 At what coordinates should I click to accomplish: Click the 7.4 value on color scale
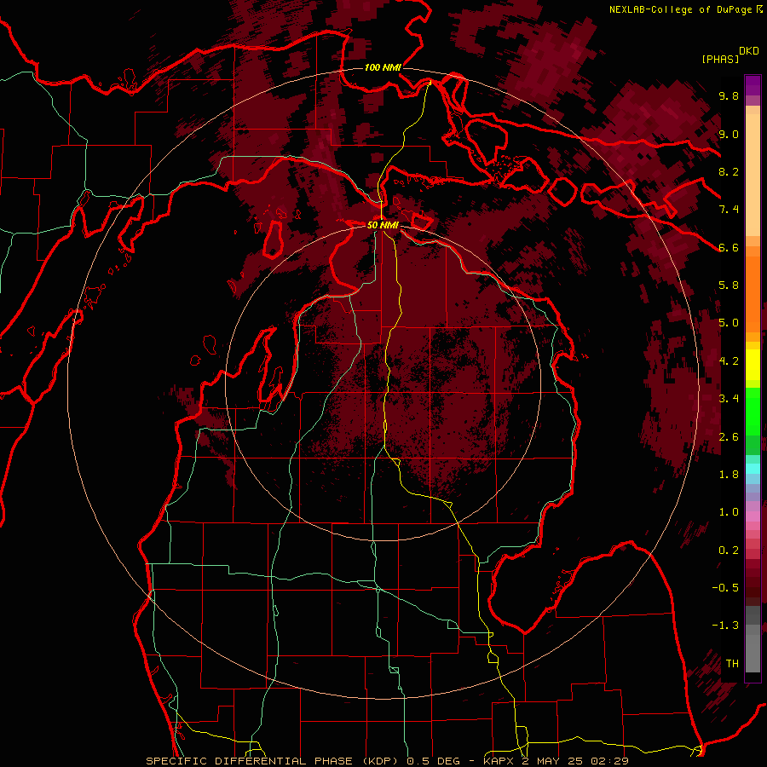(x=729, y=210)
